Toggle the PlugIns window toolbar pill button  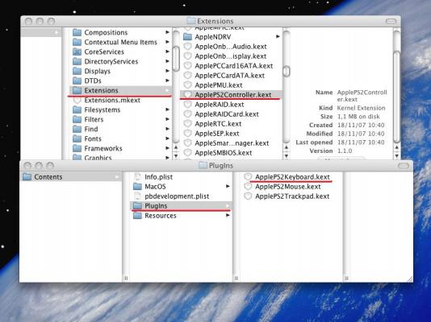(x=404, y=166)
